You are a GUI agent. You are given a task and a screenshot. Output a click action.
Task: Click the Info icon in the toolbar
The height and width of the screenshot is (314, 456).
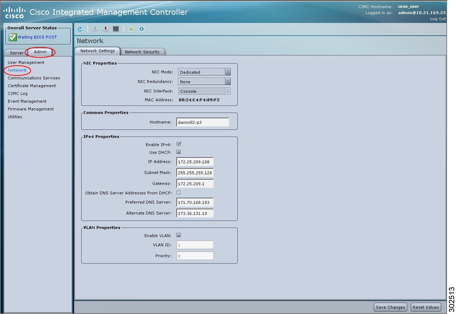point(142,29)
